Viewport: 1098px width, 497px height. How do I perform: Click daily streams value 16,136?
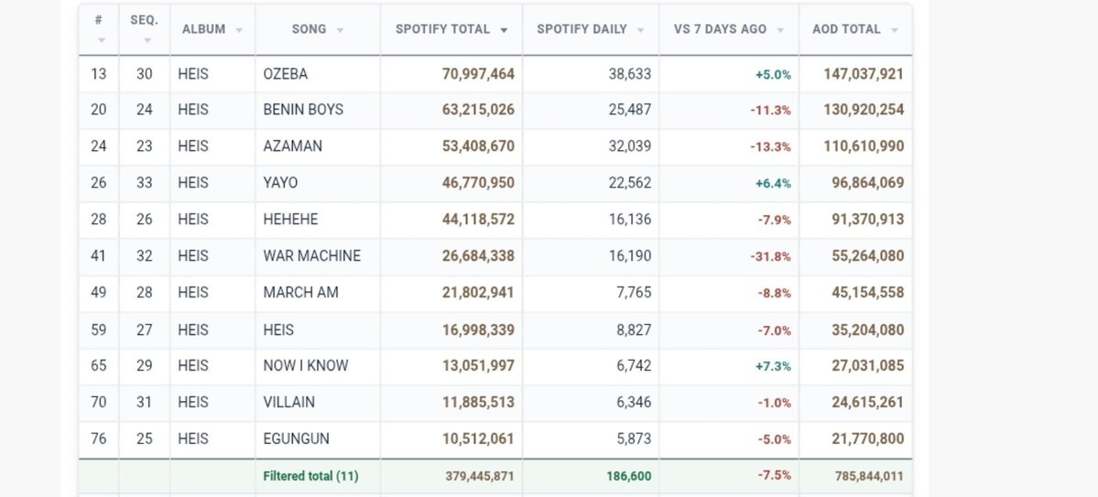pos(629,219)
